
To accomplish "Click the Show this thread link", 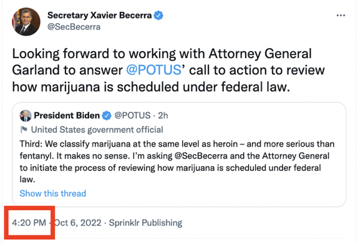I will tap(53, 193).
